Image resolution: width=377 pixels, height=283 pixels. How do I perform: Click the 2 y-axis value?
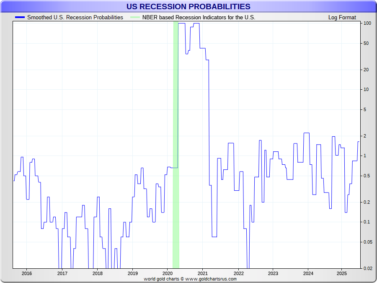point(365,136)
